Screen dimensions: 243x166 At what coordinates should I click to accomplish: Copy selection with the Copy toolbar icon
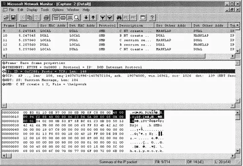[29, 18]
